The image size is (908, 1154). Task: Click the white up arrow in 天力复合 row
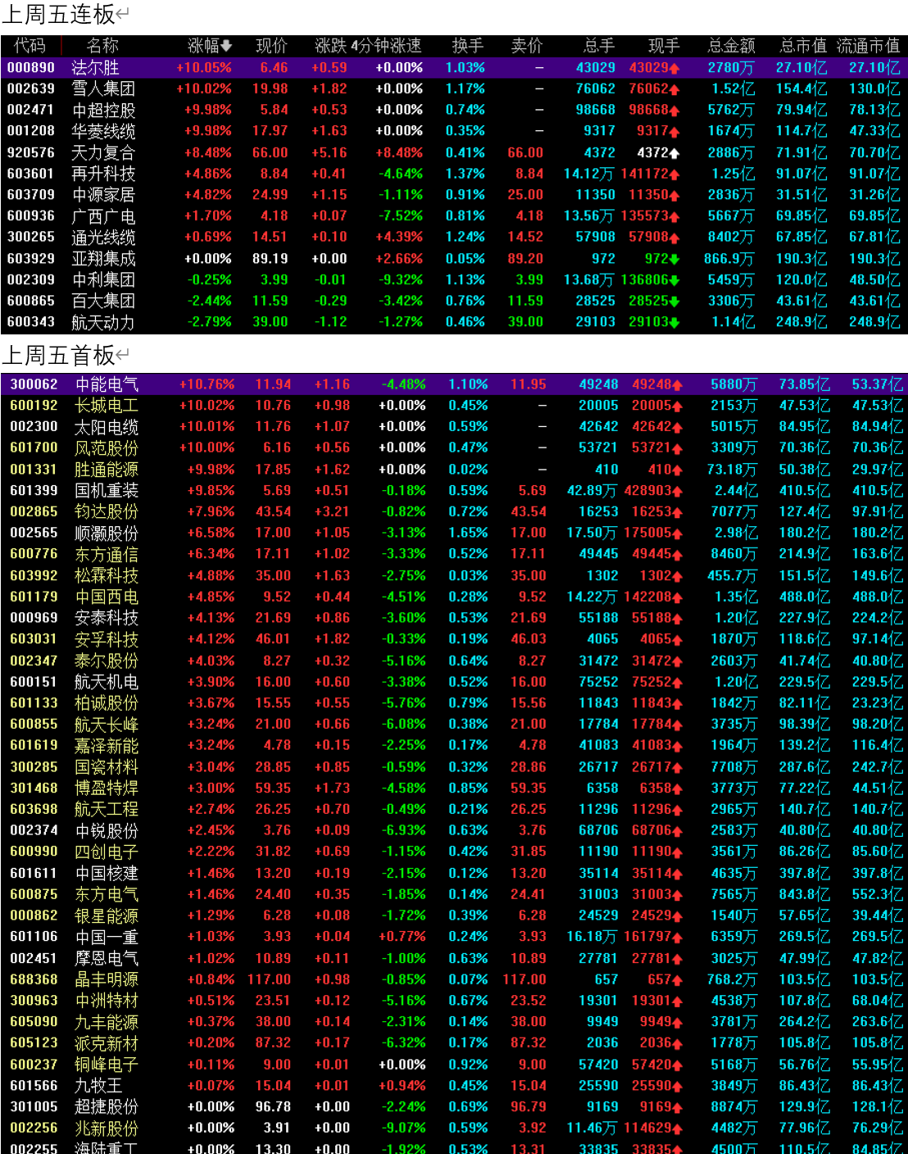(674, 153)
